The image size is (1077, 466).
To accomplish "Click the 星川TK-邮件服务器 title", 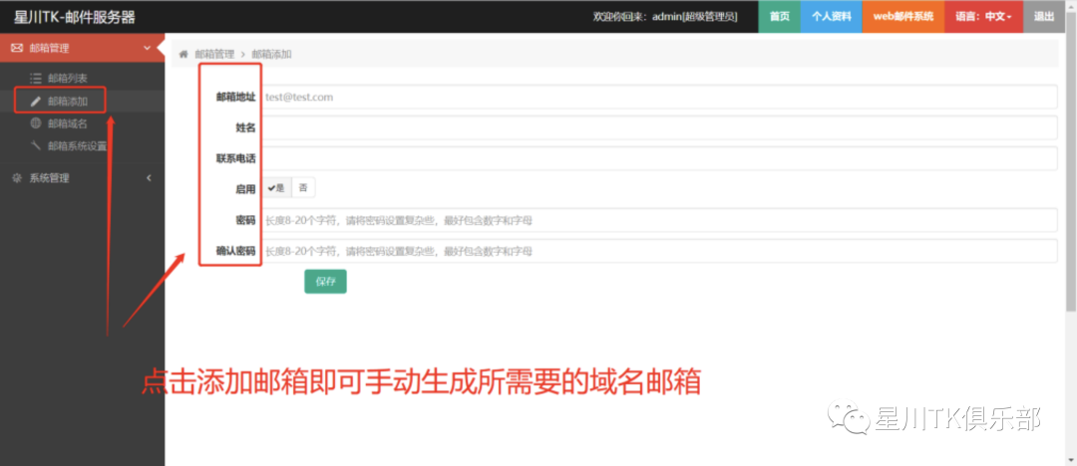I will pos(74,17).
